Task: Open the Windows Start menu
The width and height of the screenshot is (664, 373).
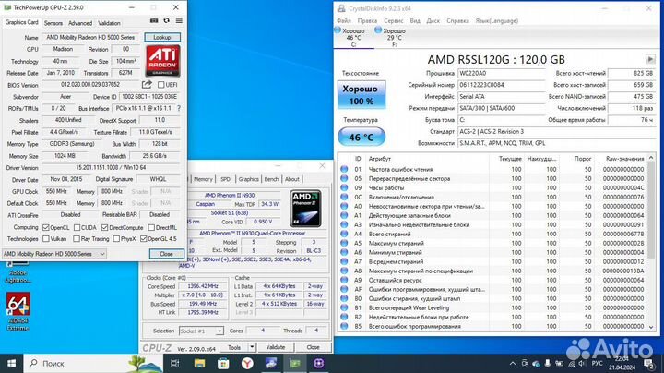Action: click(11, 363)
